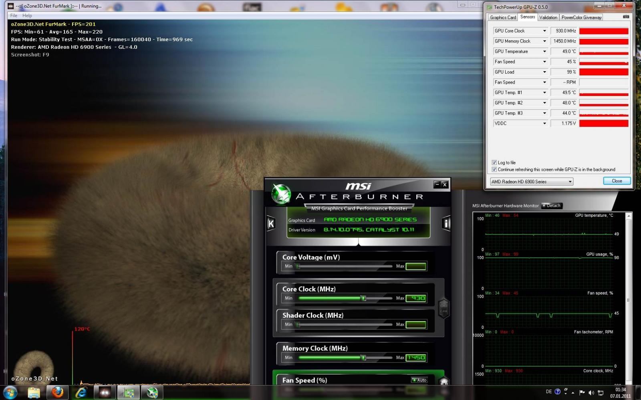Expand the GPU Core Clock sensor dropdown
The height and width of the screenshot is (400, 641).
click(544, 31)
